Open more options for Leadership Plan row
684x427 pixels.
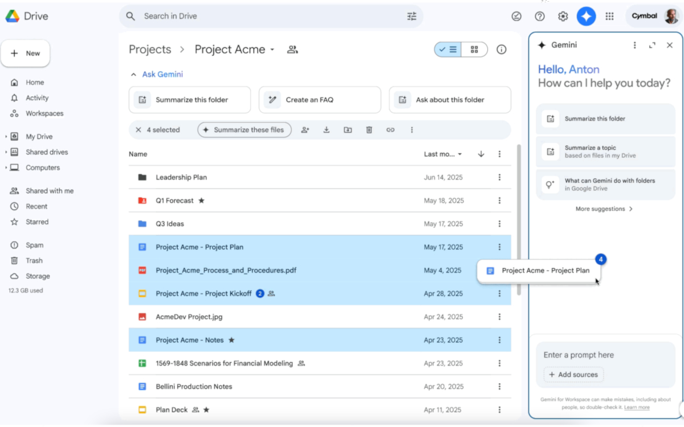coord(499,177)
